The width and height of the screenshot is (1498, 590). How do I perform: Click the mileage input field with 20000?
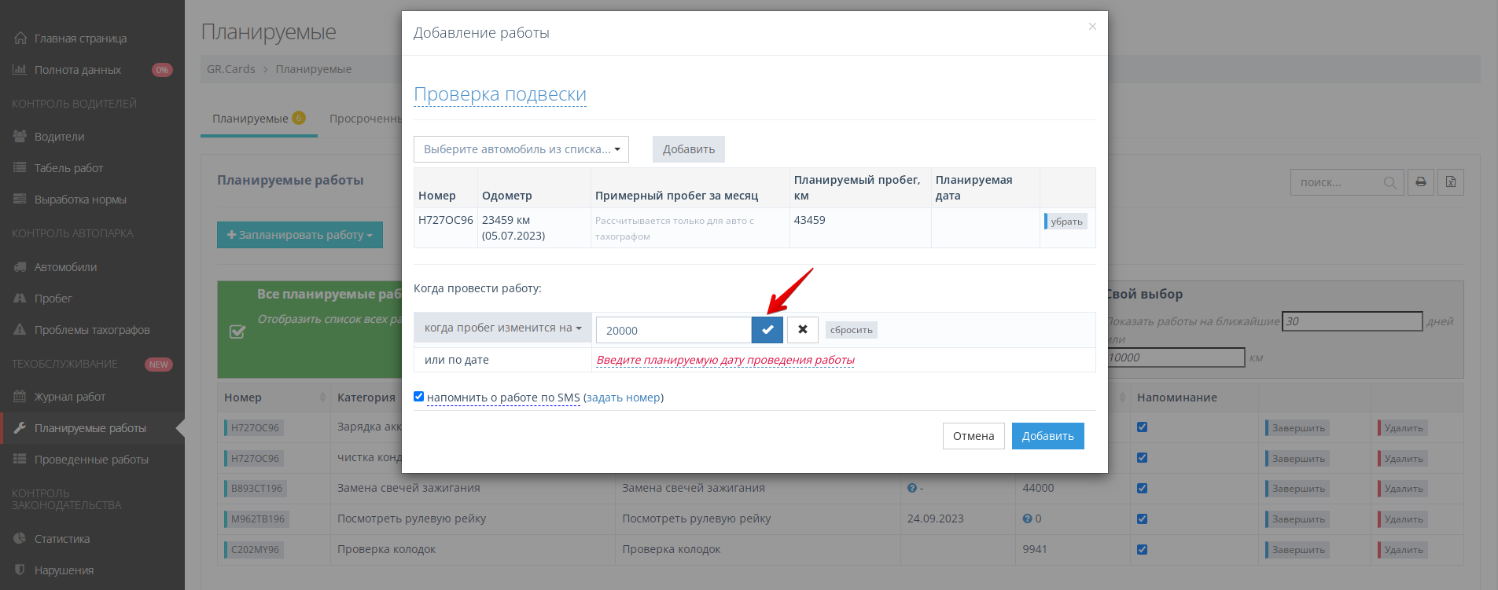click(673, 331)
